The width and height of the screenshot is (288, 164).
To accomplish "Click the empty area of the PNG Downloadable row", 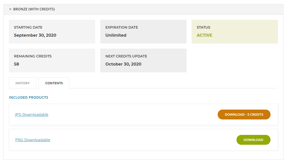I will pyautogui.click(x=143, y=140).
